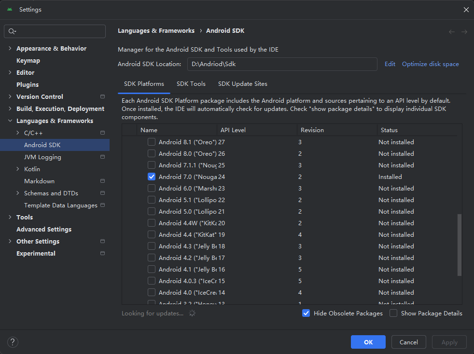Check Android 5.1 Lollipop API 22 checkbox

tap(152, 200)
